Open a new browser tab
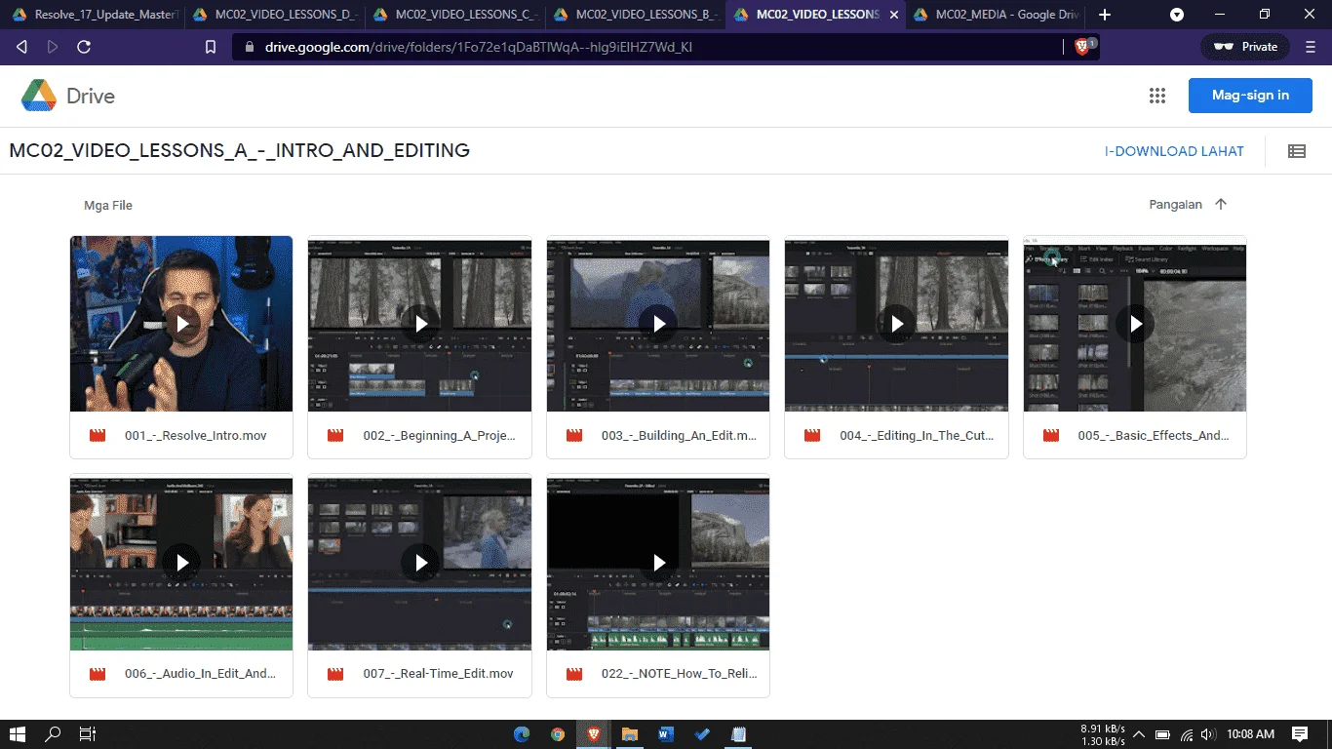Image resolution: width=1332 pixels, height=749 pixels. (1105, 15)
